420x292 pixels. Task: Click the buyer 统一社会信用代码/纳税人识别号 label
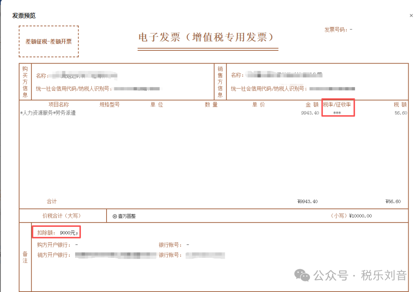pos(73,89)
